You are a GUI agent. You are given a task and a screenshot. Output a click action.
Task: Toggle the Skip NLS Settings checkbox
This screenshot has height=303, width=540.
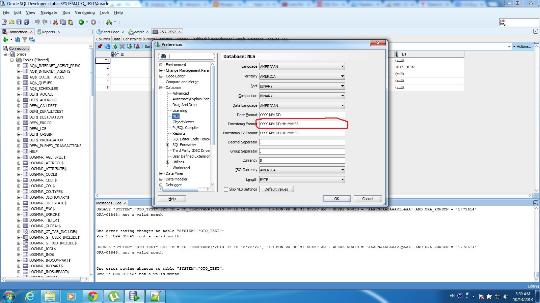pyautogui.click(x=226, y=190)
